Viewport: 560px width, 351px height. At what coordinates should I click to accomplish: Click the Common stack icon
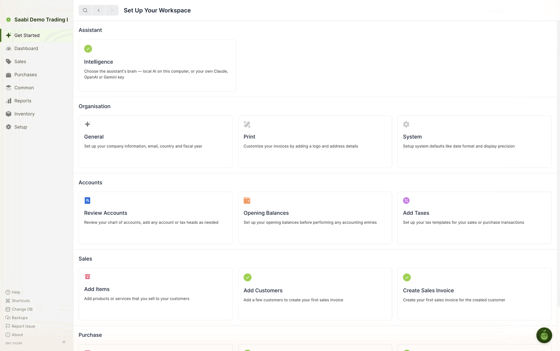tap(8, 88)
